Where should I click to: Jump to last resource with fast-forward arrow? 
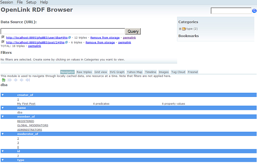click(27, 80)
